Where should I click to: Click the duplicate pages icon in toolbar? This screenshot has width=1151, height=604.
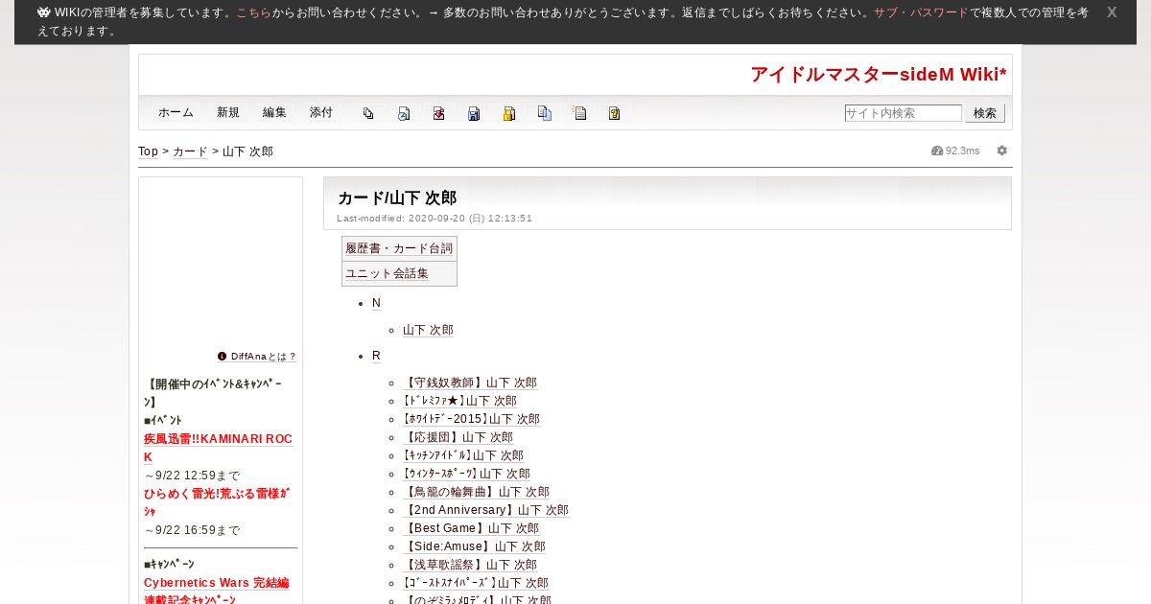(368, 113)
